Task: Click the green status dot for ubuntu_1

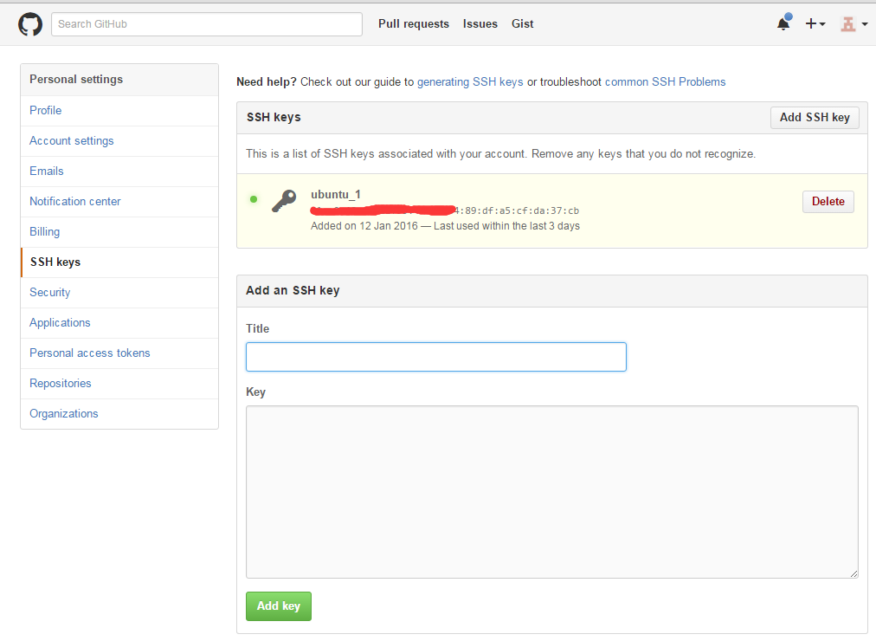Action: (254, 200)
